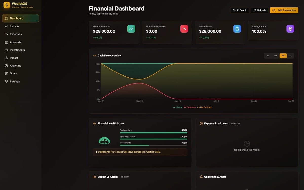Refresh the dashboard data
The height and width of the screenshot is (190, 304).
click(x=260, y=10)
